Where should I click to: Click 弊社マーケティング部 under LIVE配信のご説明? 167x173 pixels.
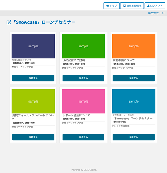pos(72,68)
